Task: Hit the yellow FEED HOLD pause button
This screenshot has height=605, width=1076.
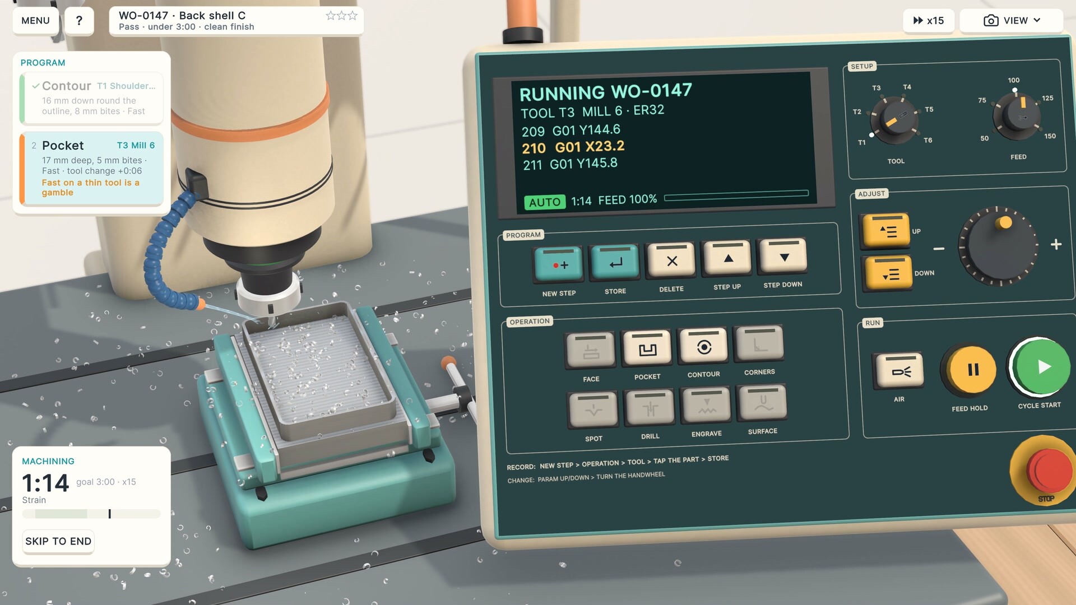Action: point(972,370)
